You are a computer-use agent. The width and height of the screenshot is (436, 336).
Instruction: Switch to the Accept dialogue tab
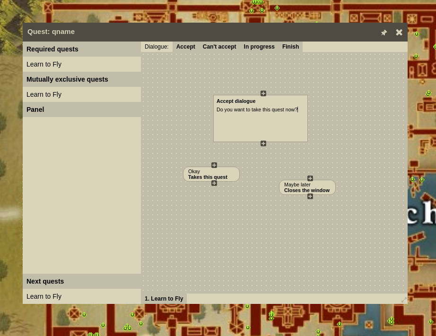click(185, 47)
